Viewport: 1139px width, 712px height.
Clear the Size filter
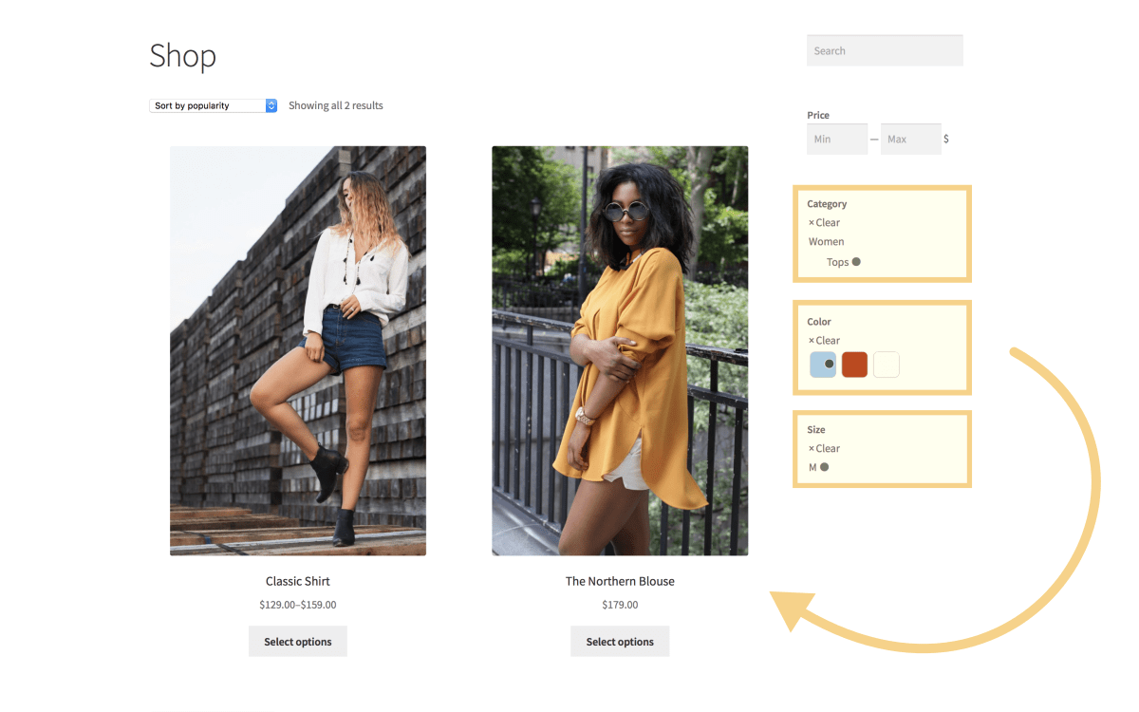pos(824,449)
